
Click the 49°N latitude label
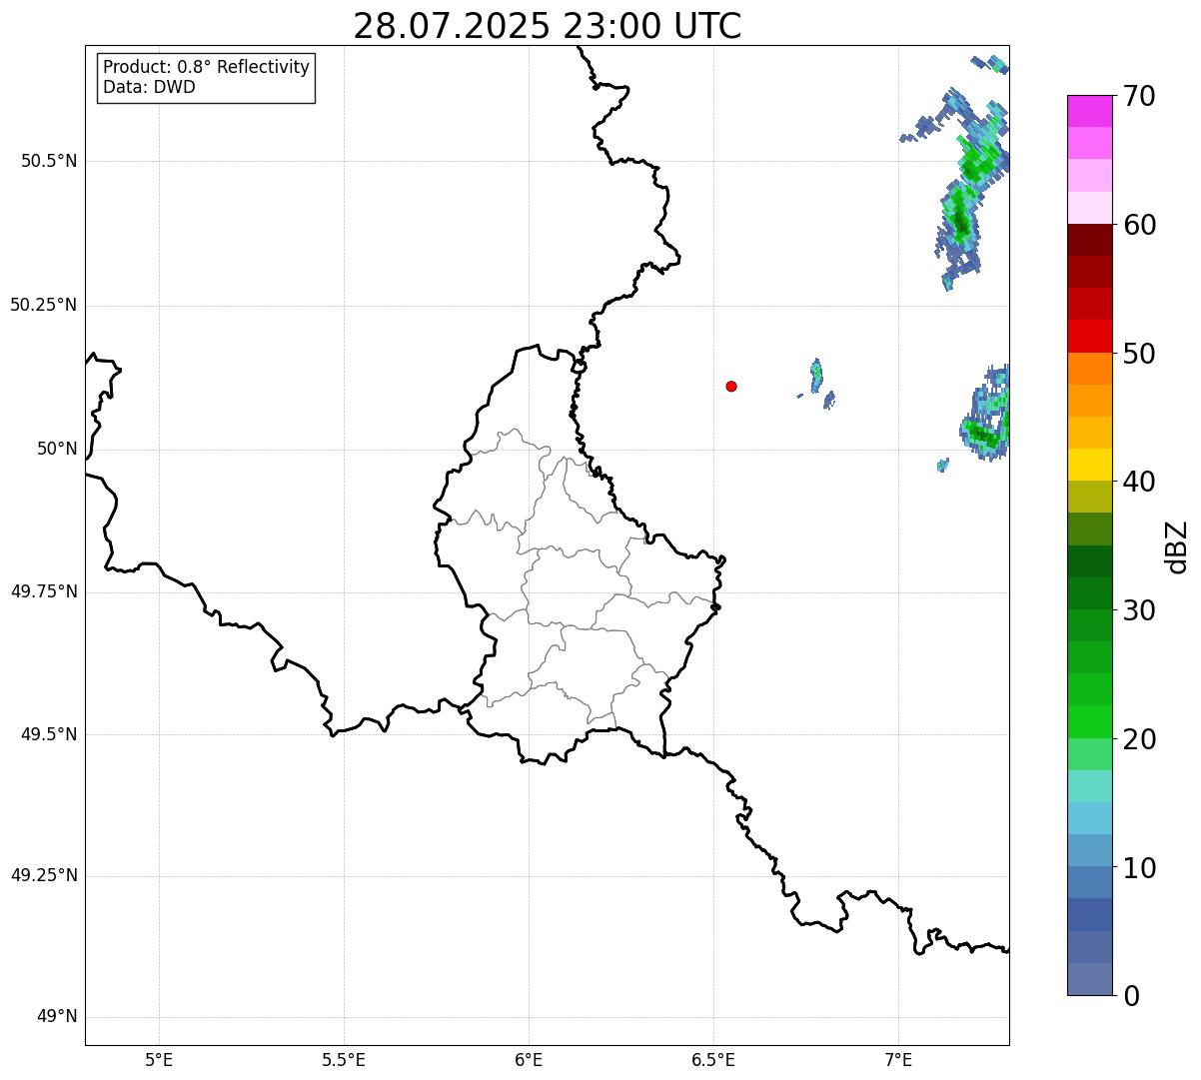(x=57, y=1017)
